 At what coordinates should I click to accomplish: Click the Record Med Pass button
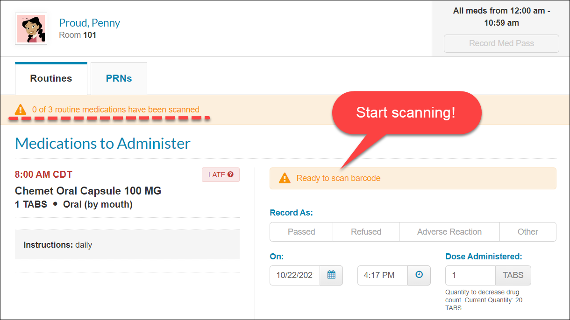click(x=501, y=43)
